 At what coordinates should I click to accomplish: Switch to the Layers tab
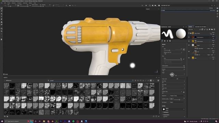(x=190, y=27)
